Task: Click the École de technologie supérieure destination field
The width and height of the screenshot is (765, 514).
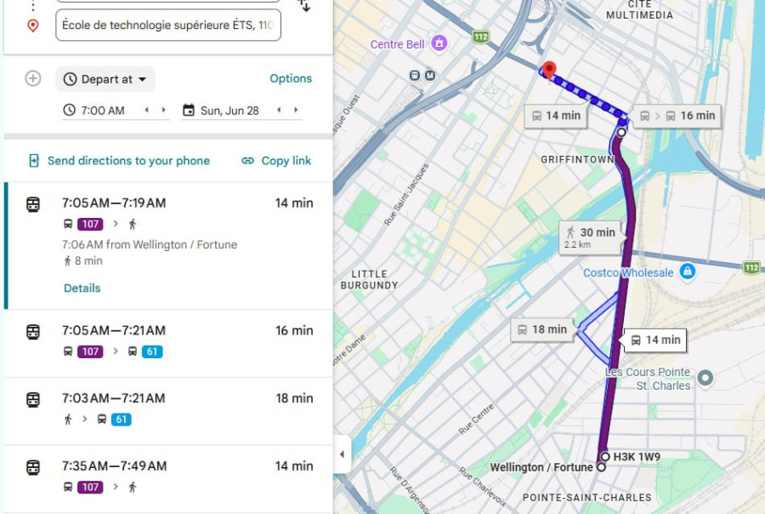Action: pyautogui.click(x=168, y=25)
